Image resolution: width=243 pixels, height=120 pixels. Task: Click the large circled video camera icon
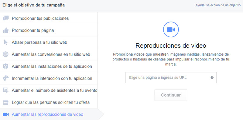tap(171, 29)
